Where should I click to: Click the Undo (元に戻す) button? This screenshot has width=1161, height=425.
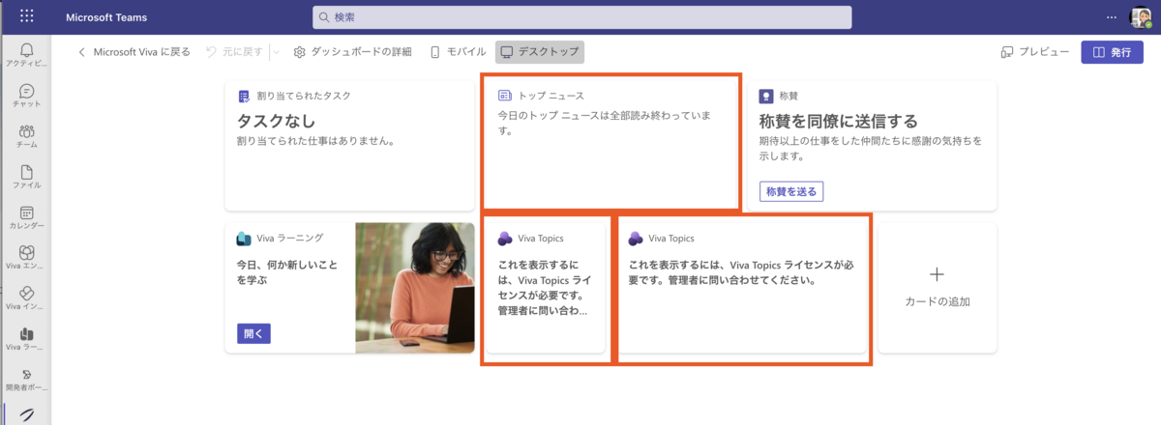click(x=234, y=52)
